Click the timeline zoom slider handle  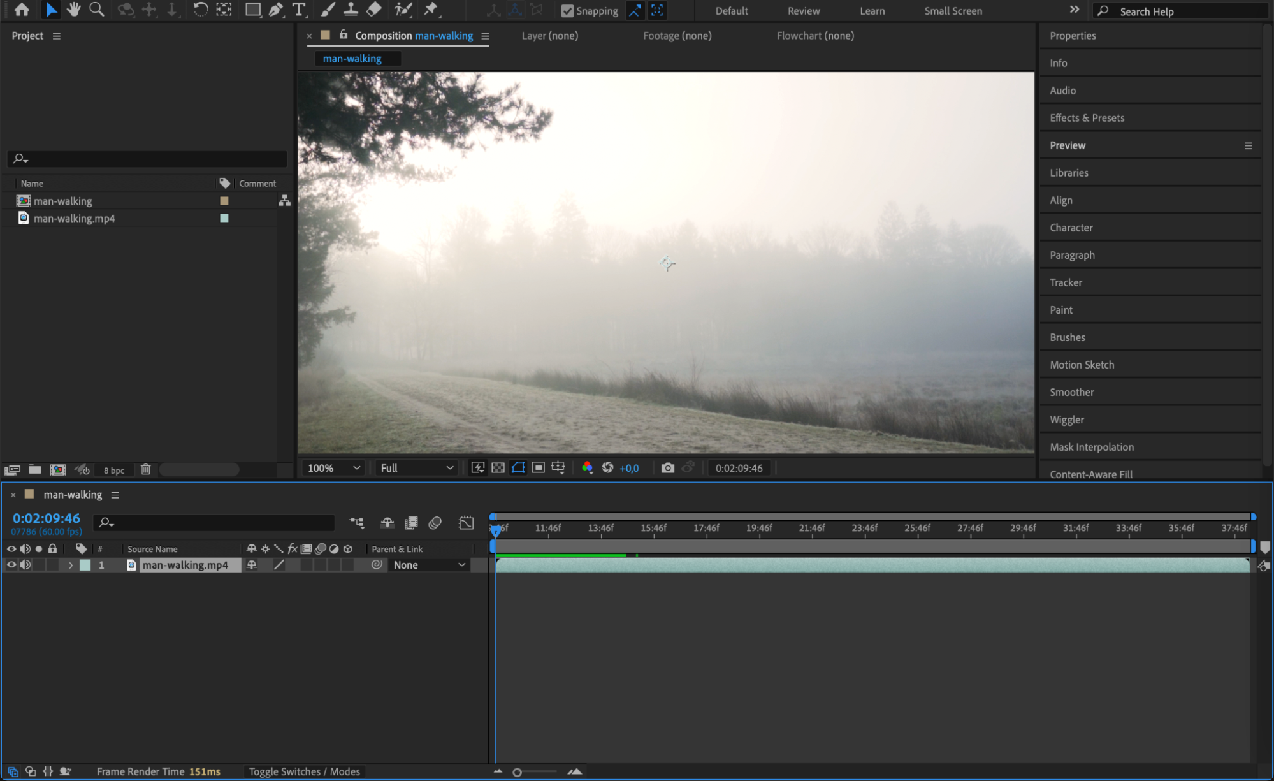(517, 772)
